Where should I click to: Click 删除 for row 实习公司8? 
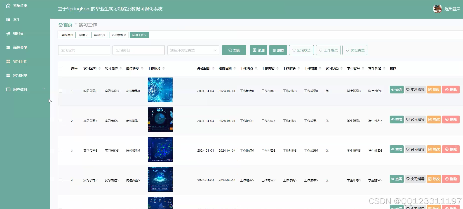coord(451,90)
